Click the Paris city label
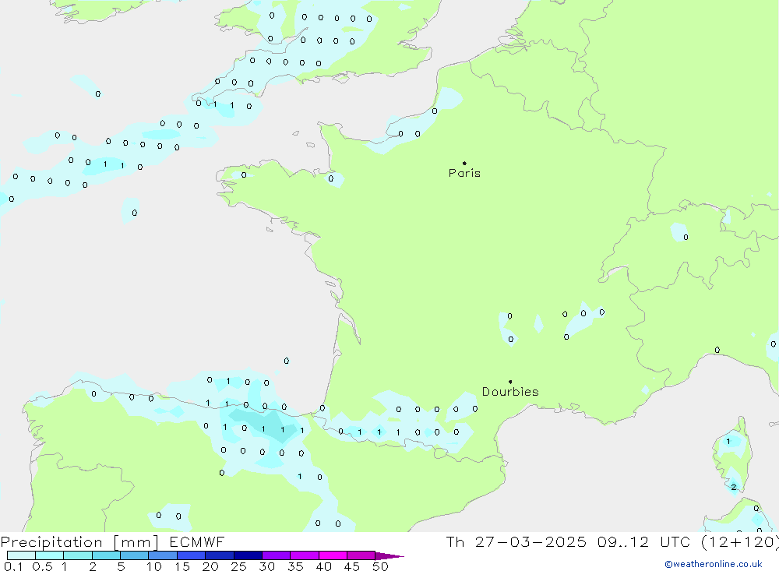 [464, 173]
